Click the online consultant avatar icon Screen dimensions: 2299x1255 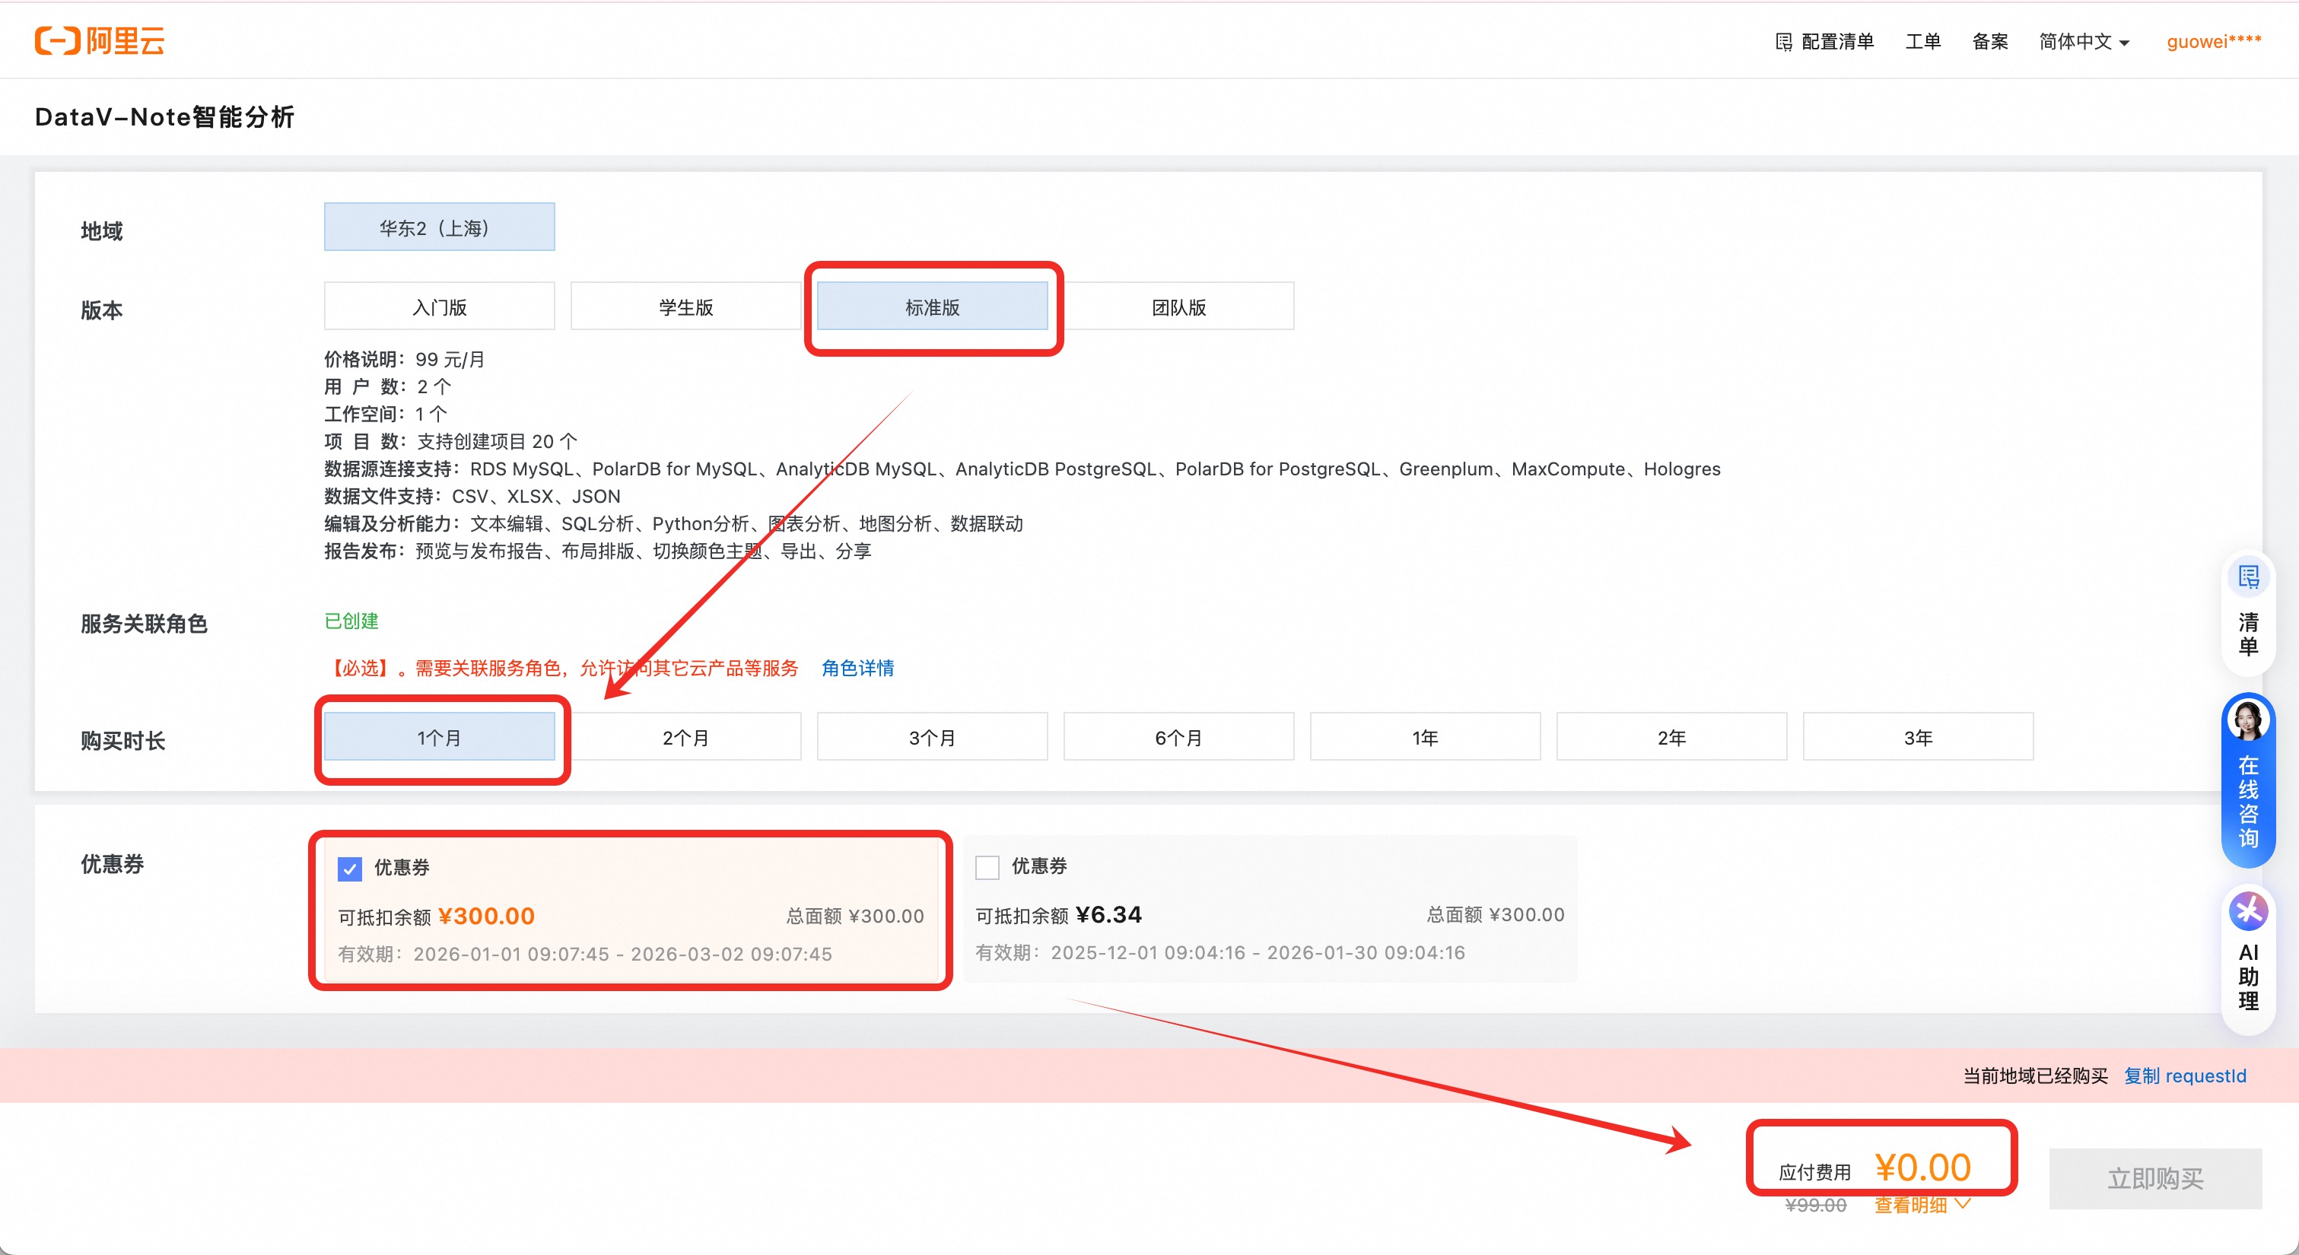2247,720
